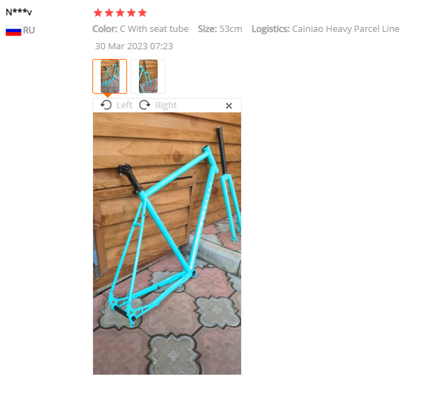Image resolution: width=446 pixels, height=410 pixels.
Task: Open the second fork photo thumbnail
Action: tap(148, 76)
